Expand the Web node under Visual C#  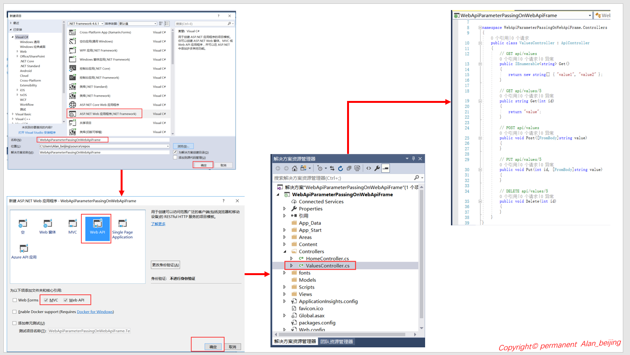point(18,51)
